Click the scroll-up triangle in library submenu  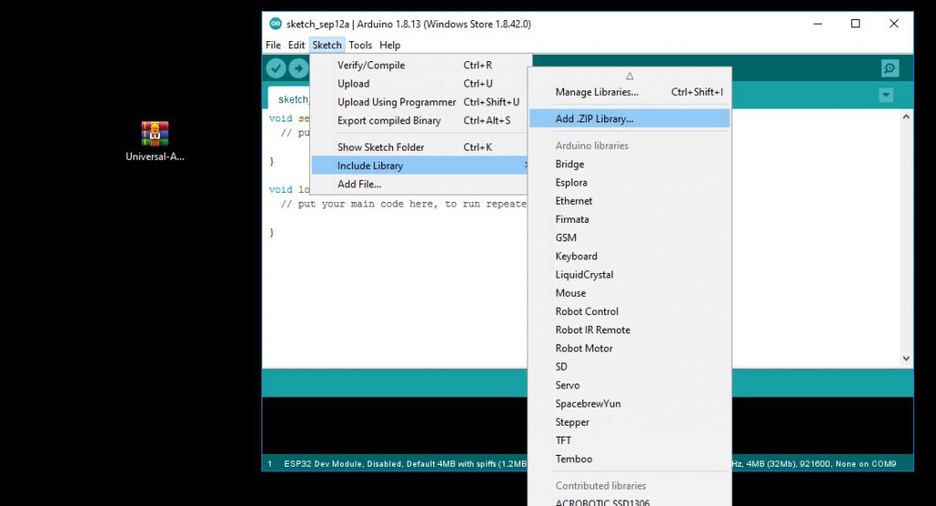coord(630,76)
